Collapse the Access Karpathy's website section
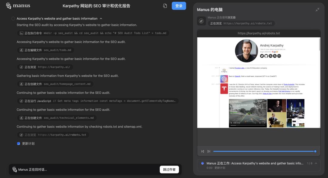Image resolution: width=328 pixels, height=178 pixels. tap(101, 19)
